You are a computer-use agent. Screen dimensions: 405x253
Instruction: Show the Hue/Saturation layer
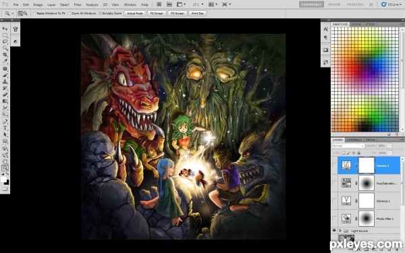pyautogui.click(x=334, y=183)
